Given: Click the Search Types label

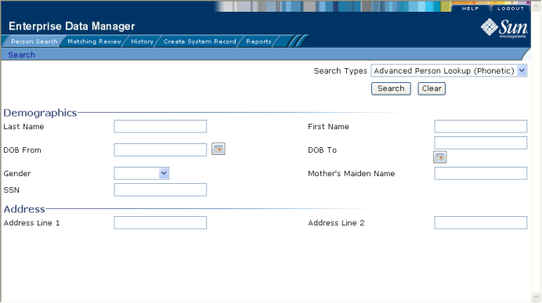Looking at the screenshot, I should 340,70.
